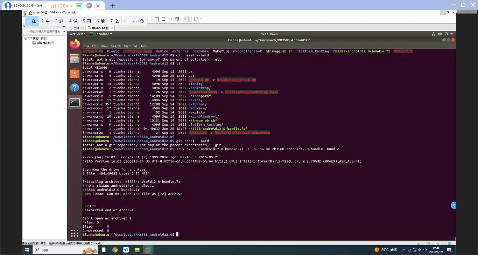Open the Edit menu in Terminal
Viewport: 478px width, 255px height.
click(95, 46)
